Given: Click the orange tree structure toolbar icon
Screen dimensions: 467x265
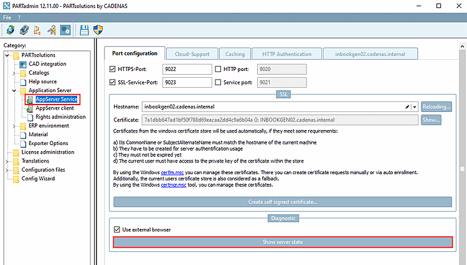Looking at the screenshot, I should click(x=37, y=30).
